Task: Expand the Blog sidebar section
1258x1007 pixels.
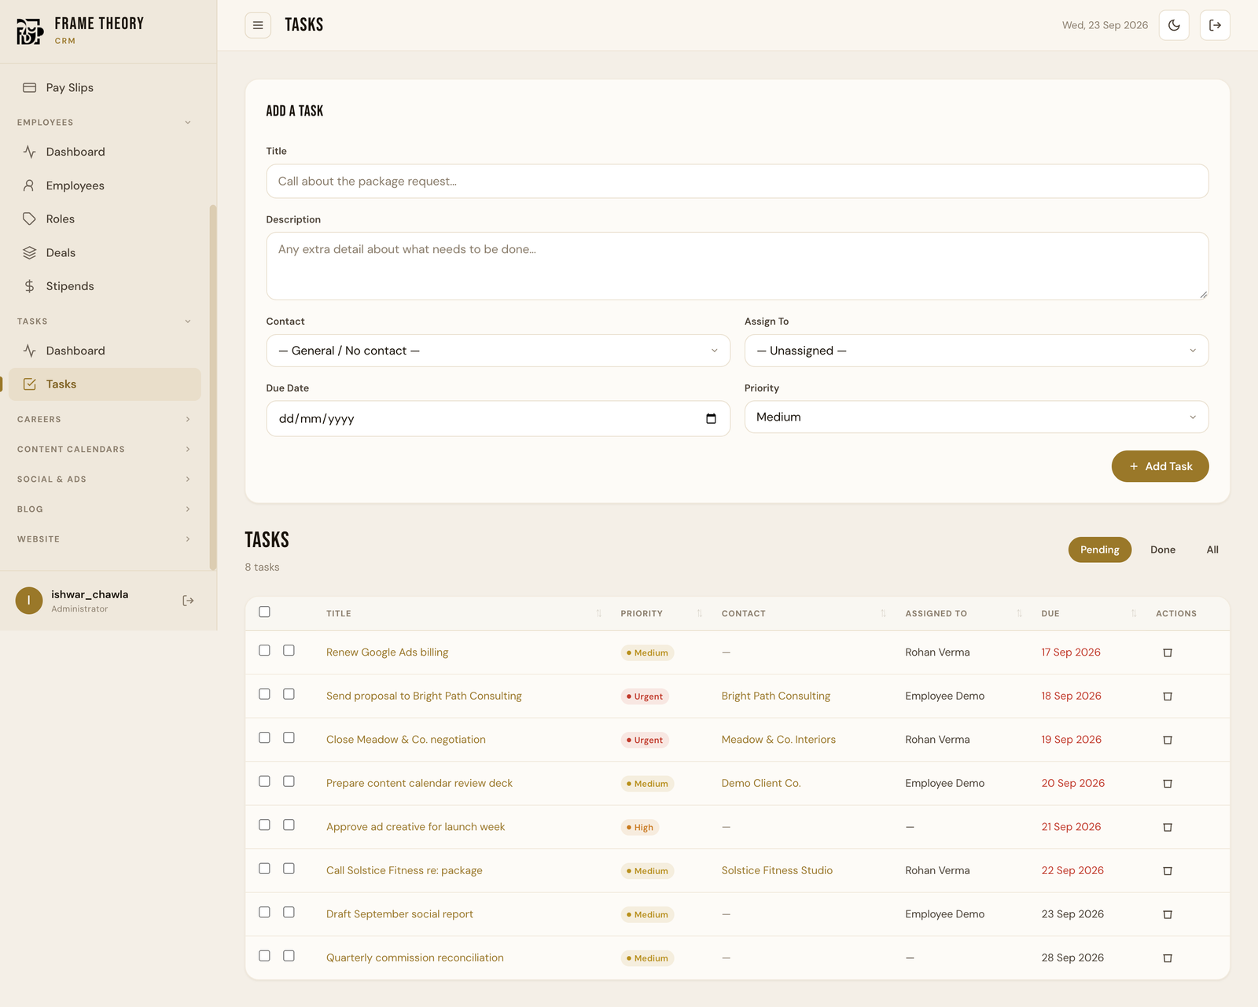Action: tap(105, 509)
